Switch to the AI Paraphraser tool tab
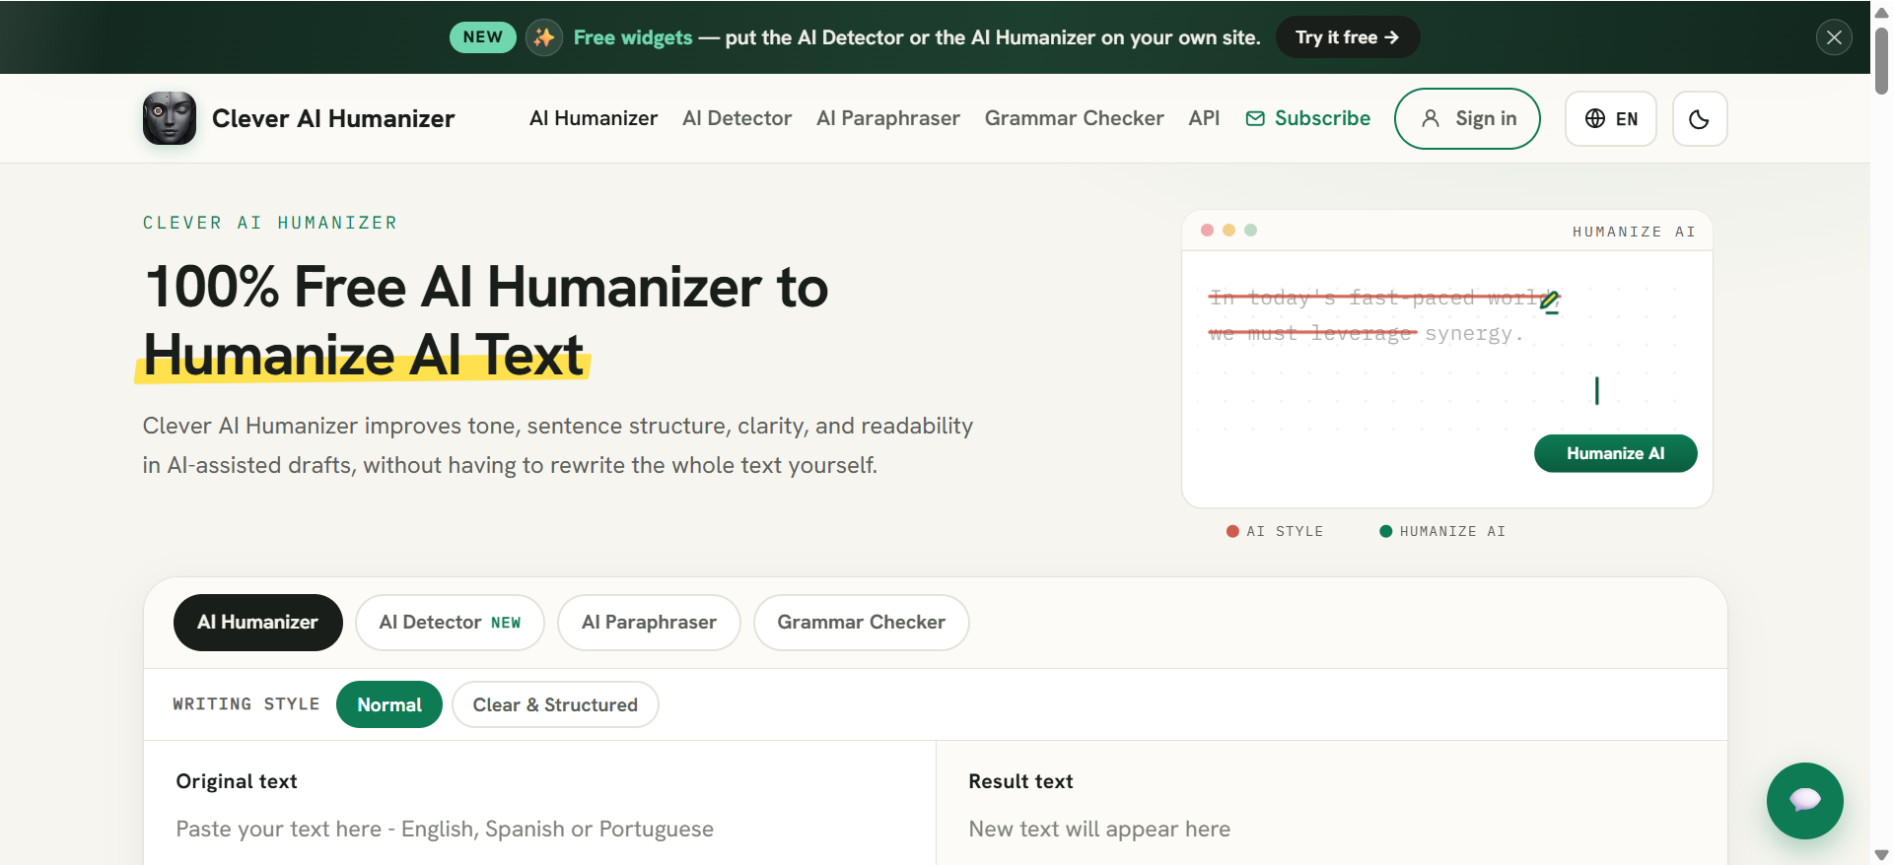Viewport: 1893px width, 865px height. coord(649,623)
